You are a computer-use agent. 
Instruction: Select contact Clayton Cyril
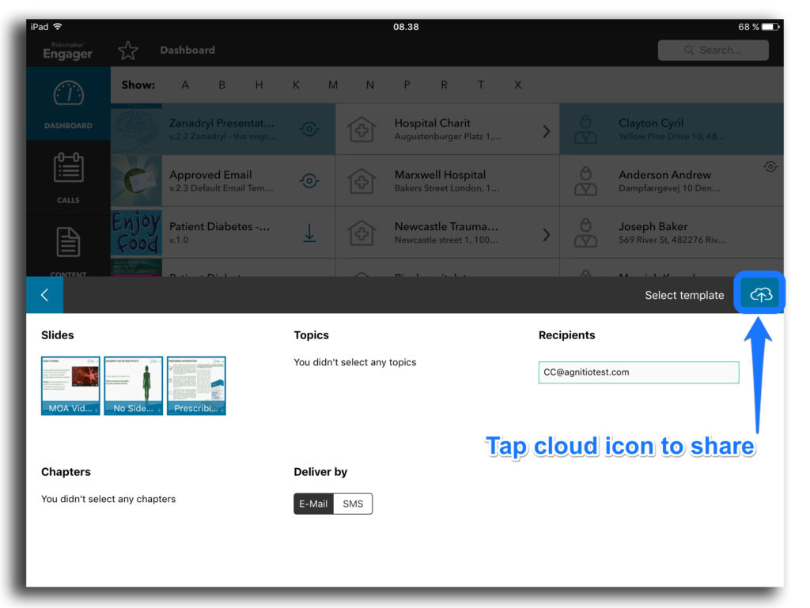[672, 129]
